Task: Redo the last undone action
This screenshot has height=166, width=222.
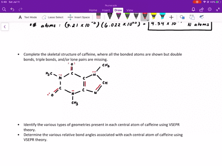Action: pyautogui.click(x=20, y=9)
